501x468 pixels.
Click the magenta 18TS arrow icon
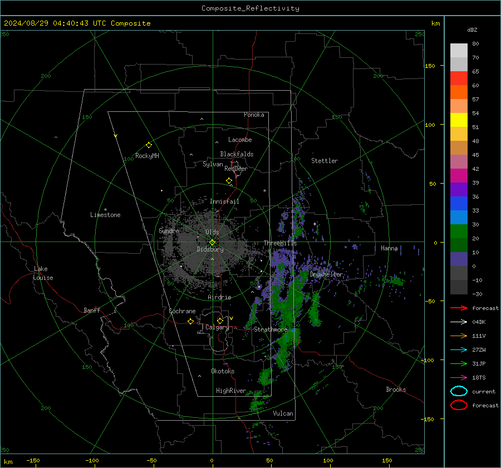pos(459,378)
